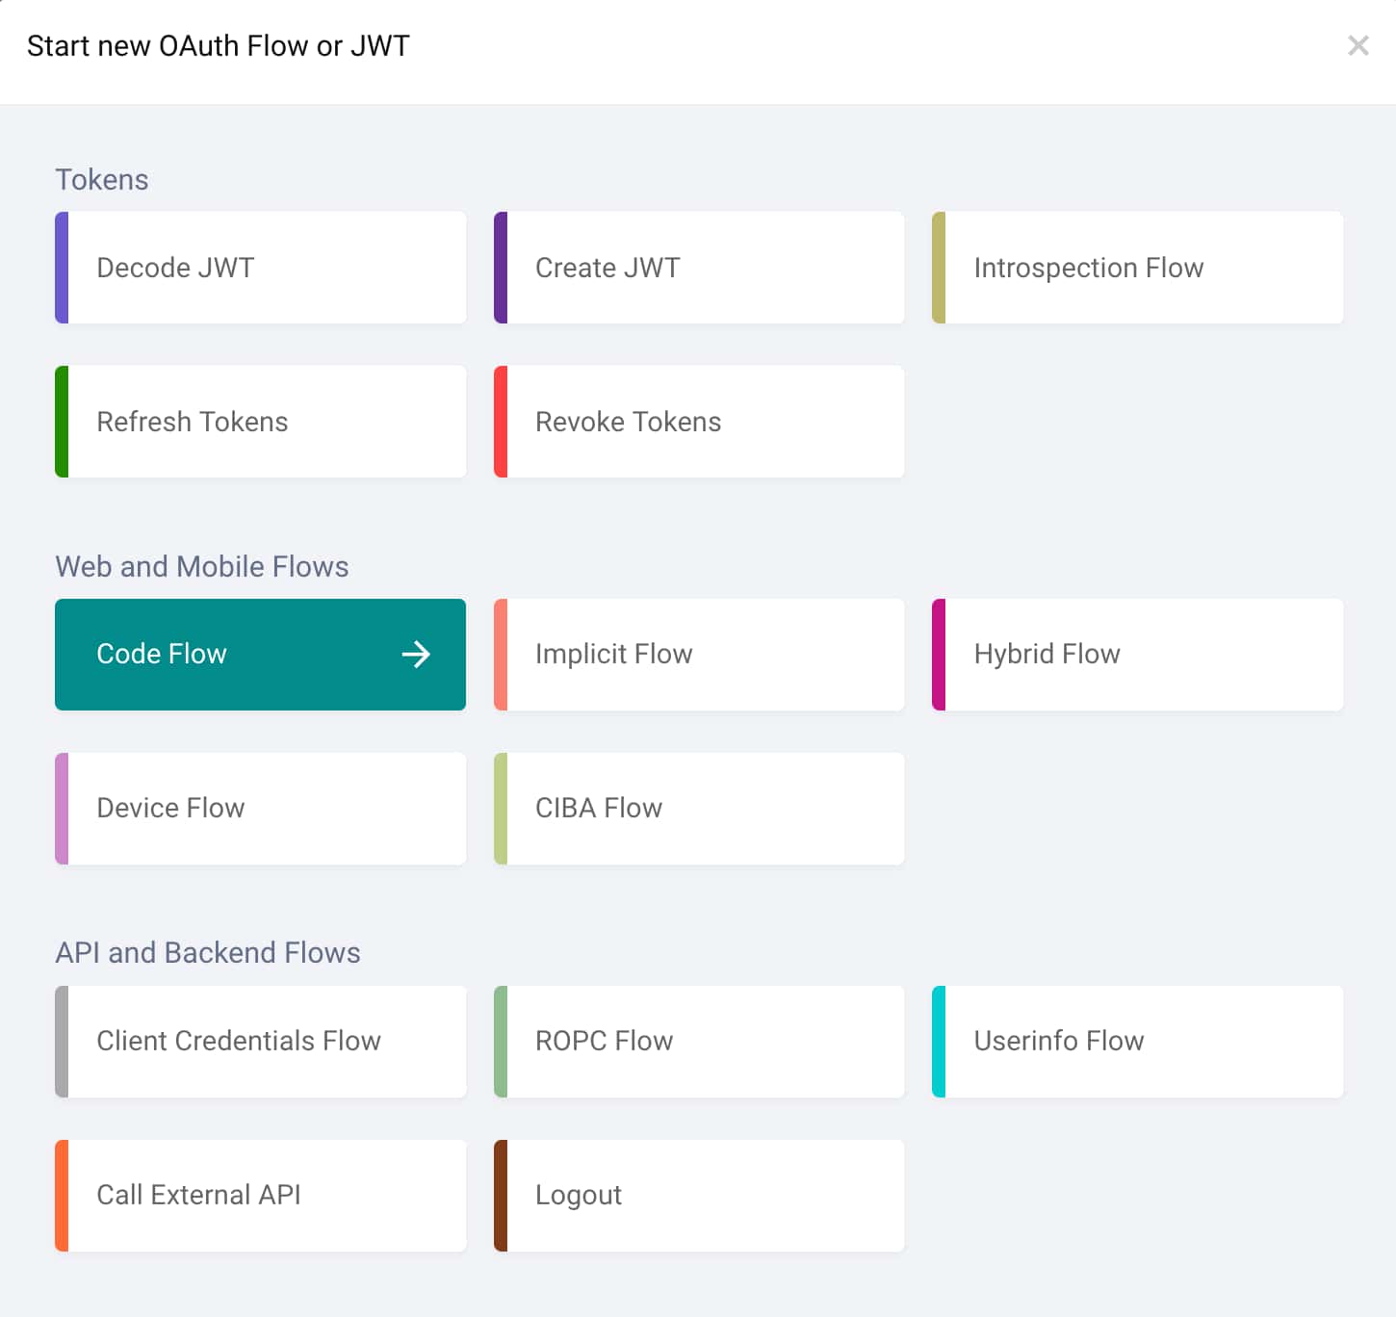Start an Introspection Flow

pyautogui.click(x=1137, y=268)
